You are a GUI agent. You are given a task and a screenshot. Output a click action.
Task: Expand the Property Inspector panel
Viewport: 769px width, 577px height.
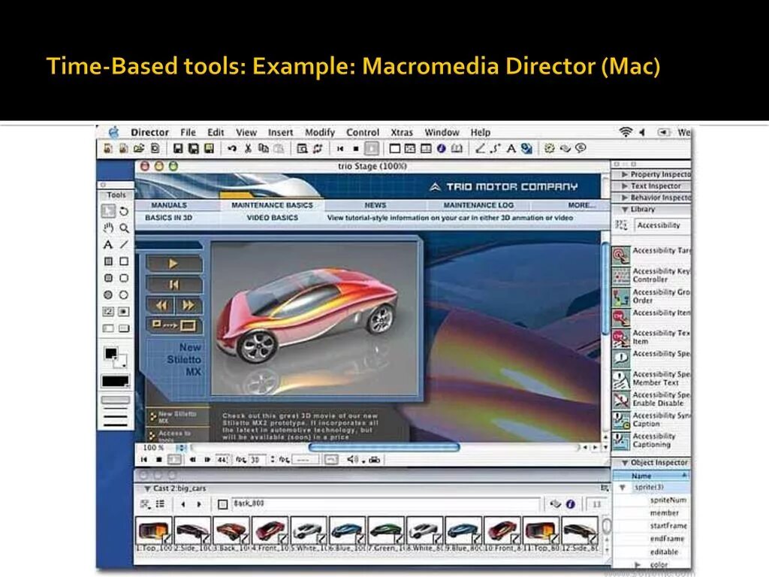(625, 174)
